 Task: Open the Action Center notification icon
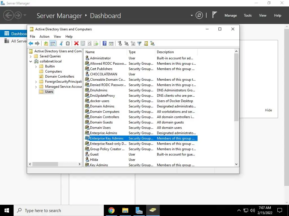pyautogui.click(x=280, y=210)
